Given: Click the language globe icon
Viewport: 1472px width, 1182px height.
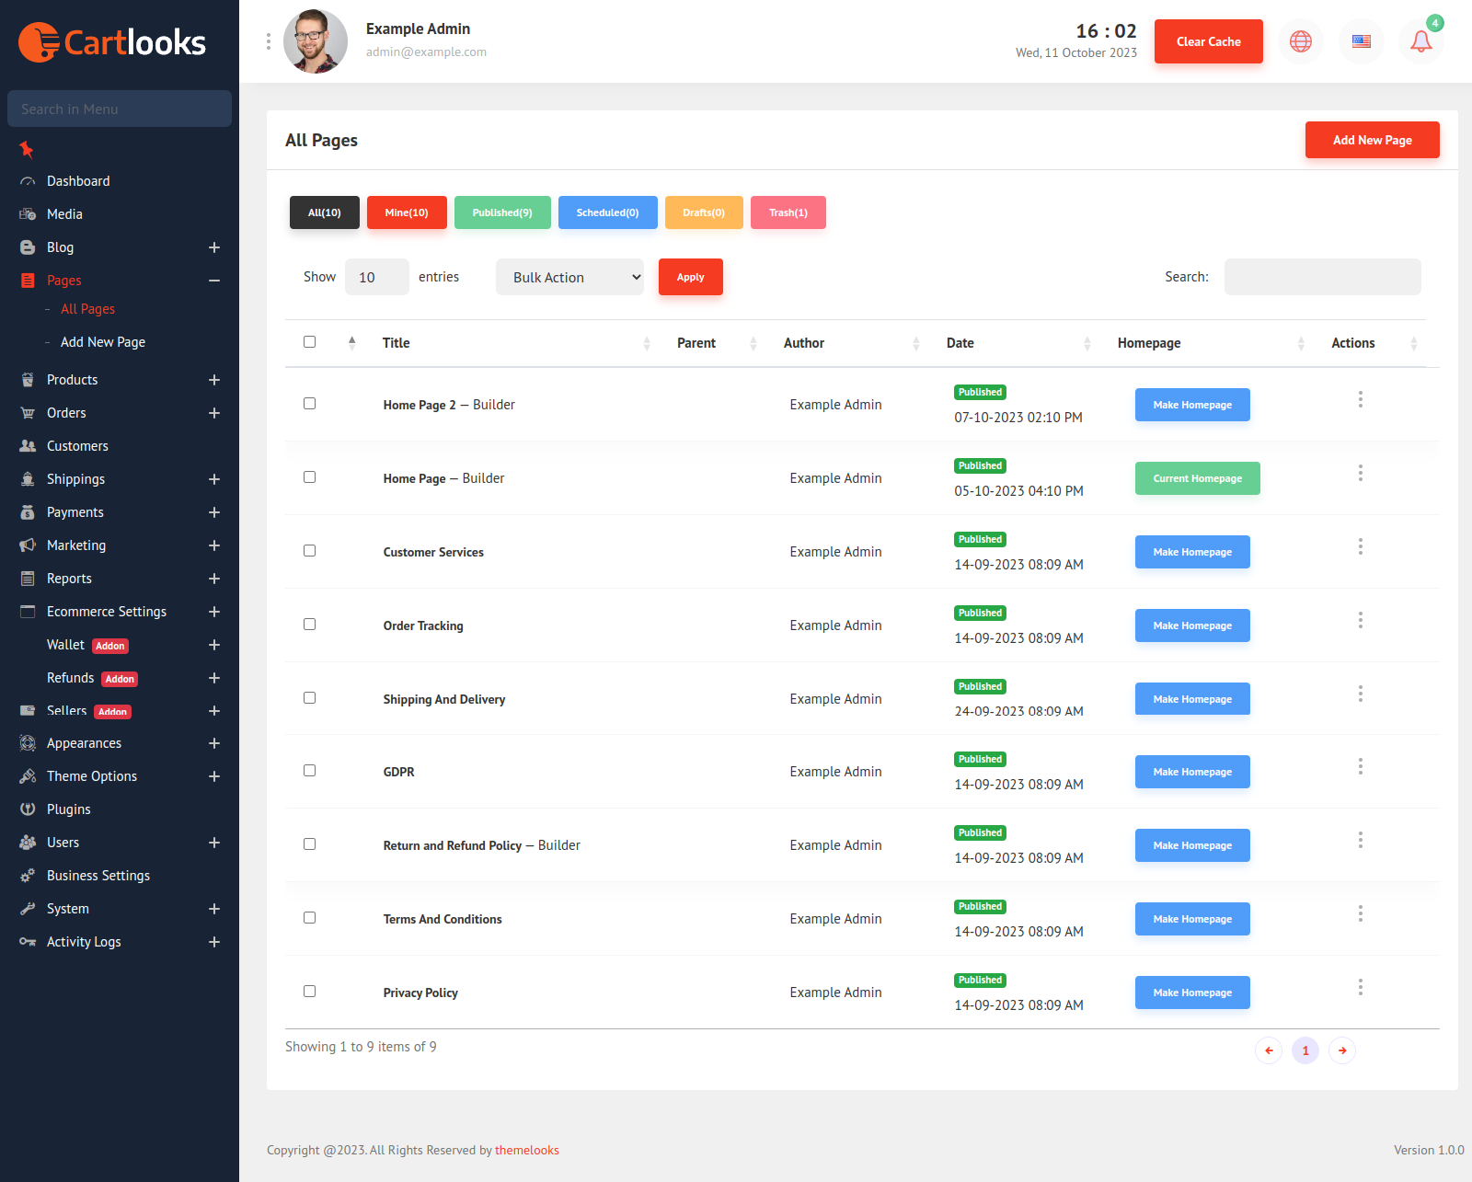Looking at the screenshot, I should (x=1300, y=40).
